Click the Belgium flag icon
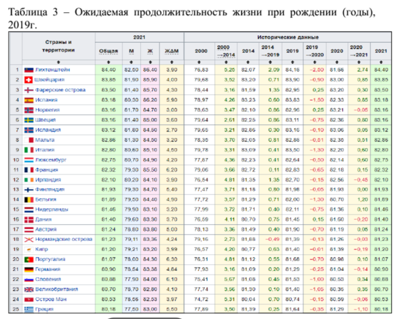This screenshot has height=319, width=397. click(29, 199)
